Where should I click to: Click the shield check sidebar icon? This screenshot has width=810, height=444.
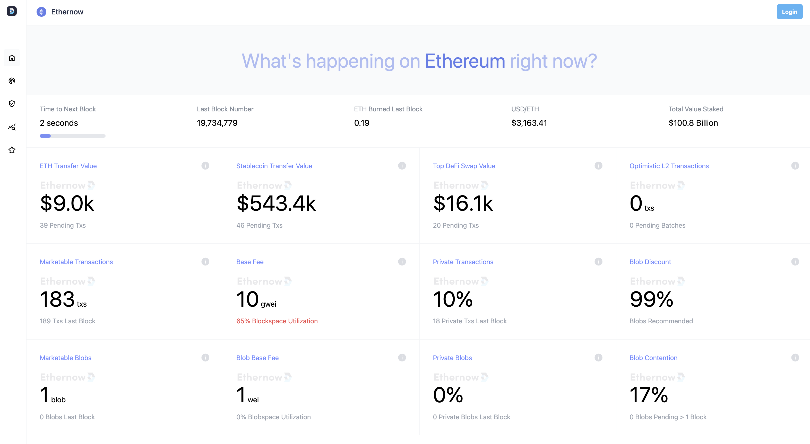[x=12, y=104]
